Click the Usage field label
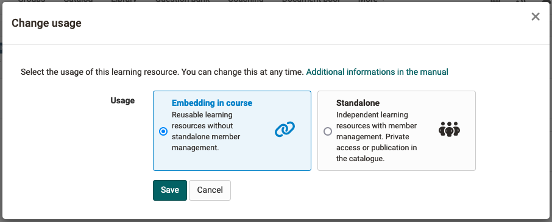552x222 pixels. click(x=122, y=100)
